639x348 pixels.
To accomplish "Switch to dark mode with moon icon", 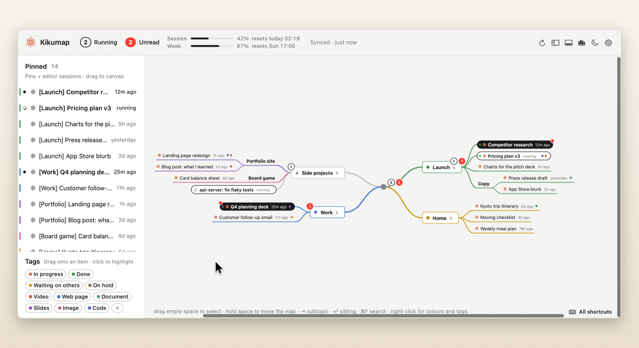I will pos(595,43).
